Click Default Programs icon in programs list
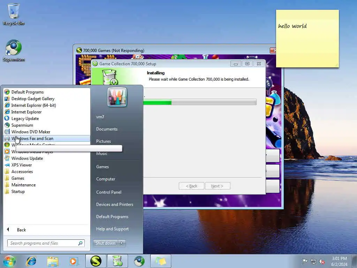Viewport: 357px width, 268px height. coord(7,92)
